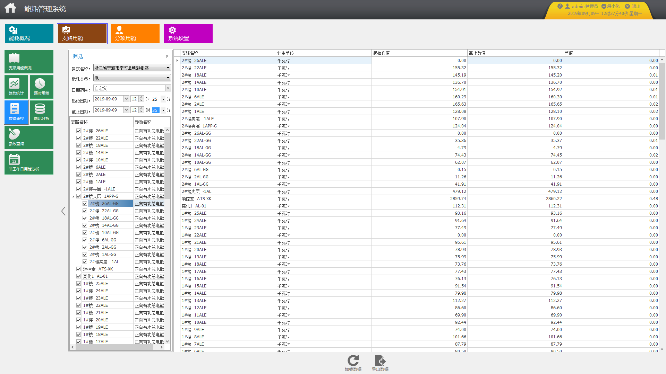The image size is (666, 374).
Task: Switch to the 系统设置 tab
Action: [x=188, y=34]
